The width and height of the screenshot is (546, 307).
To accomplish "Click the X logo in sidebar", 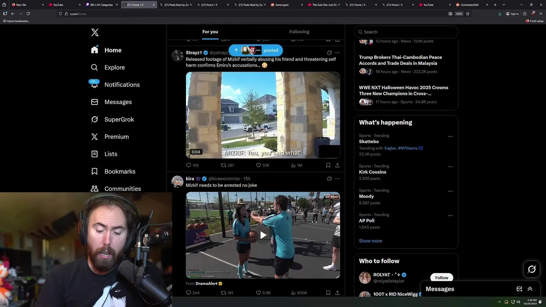I will [95, 32].
